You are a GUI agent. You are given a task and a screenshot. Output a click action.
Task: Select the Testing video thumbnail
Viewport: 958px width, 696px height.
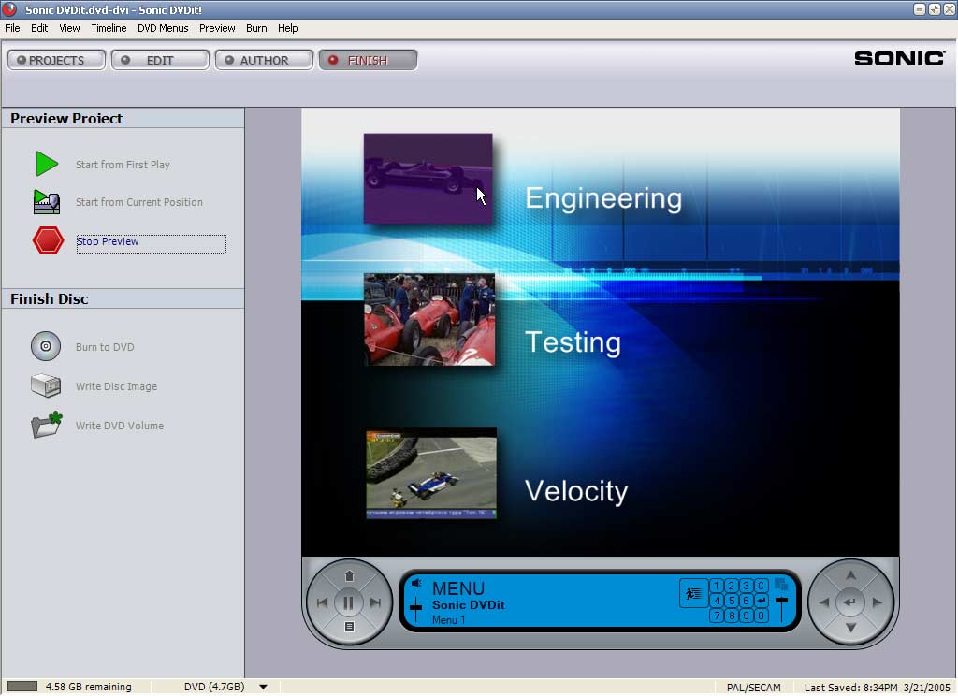click(429, 320)
